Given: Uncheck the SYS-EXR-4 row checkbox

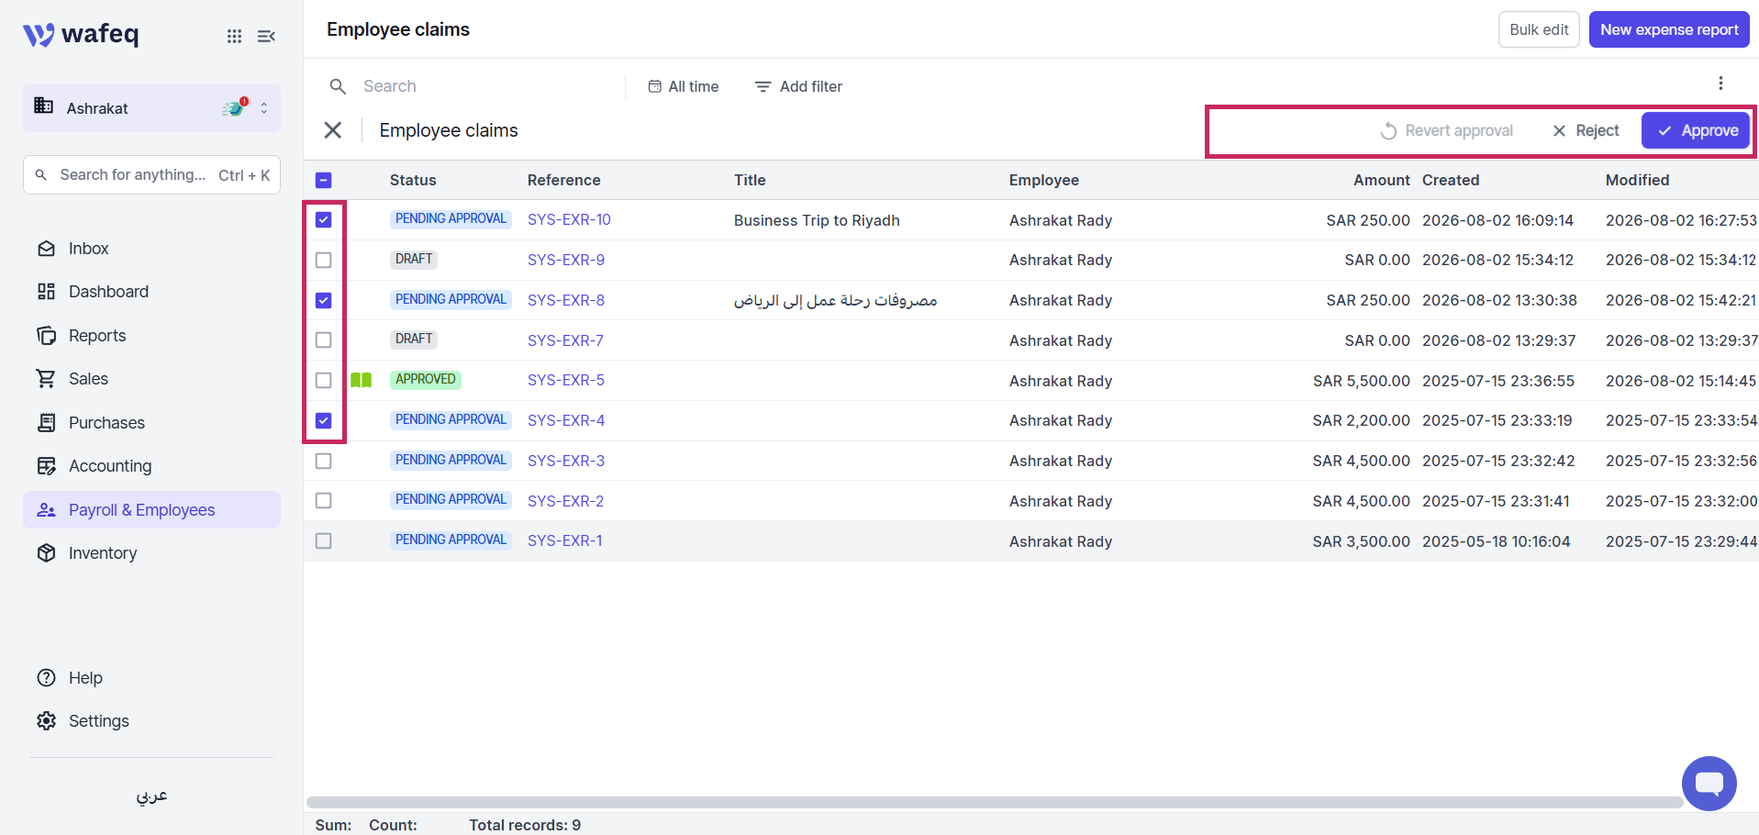Looking at the screenshot, I should pyautogui.click(x=324, y=420).
